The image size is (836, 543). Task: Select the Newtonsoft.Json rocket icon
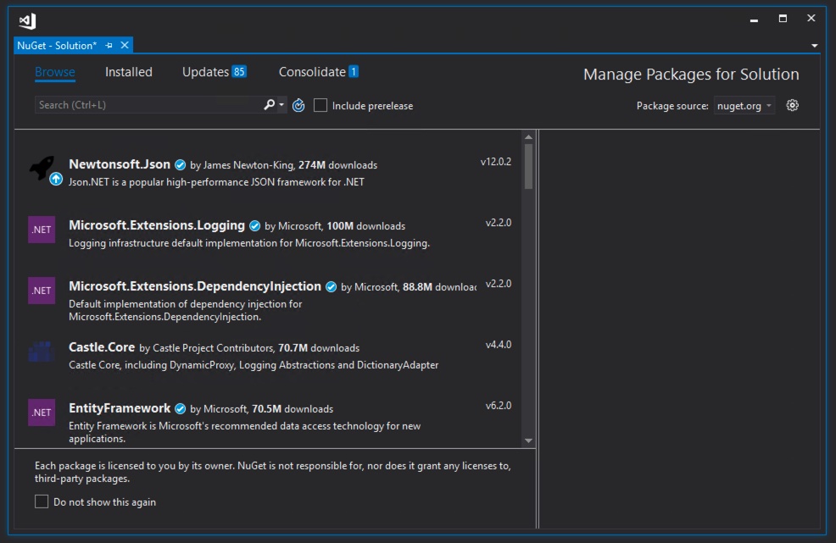point(42,168)
